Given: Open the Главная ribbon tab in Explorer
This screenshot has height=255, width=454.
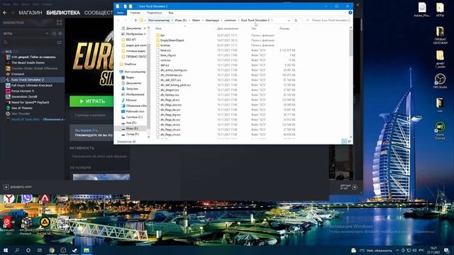Looking at the screenshot, I should (x=135, y=13).
